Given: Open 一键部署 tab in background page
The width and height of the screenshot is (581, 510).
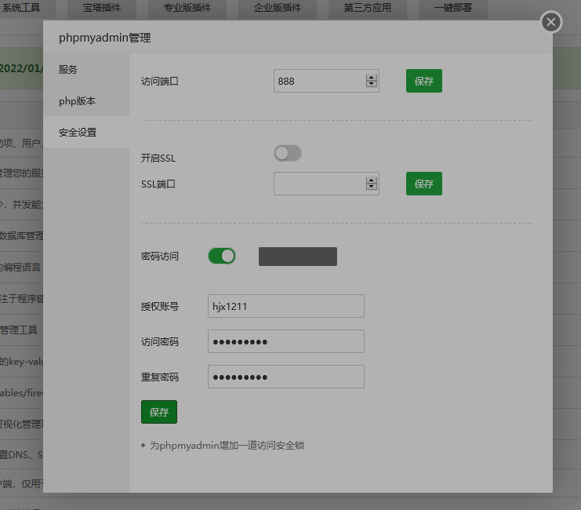Looking at the screenshot, I should [452, 8].
